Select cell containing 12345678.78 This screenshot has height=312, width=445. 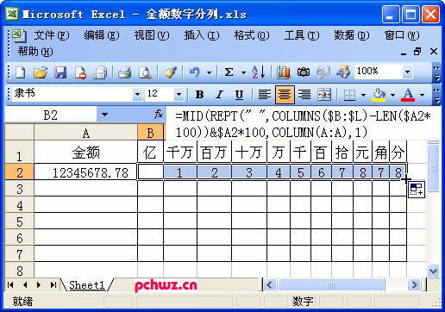pos(85,172)
